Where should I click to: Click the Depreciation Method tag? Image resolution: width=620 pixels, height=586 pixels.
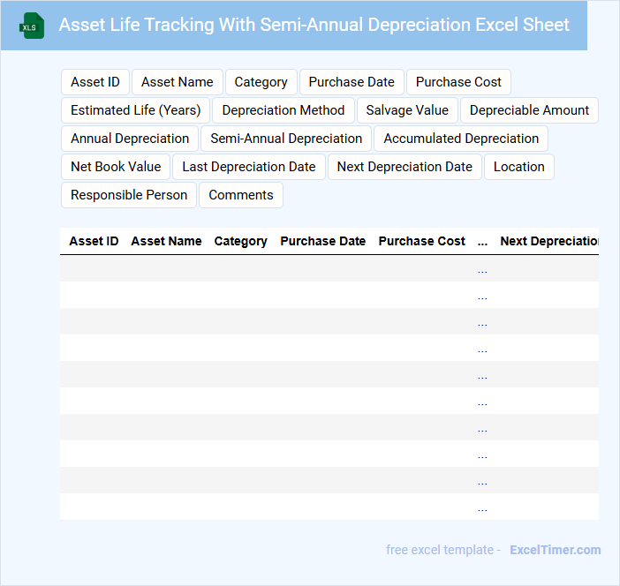(x=284, y=110)
